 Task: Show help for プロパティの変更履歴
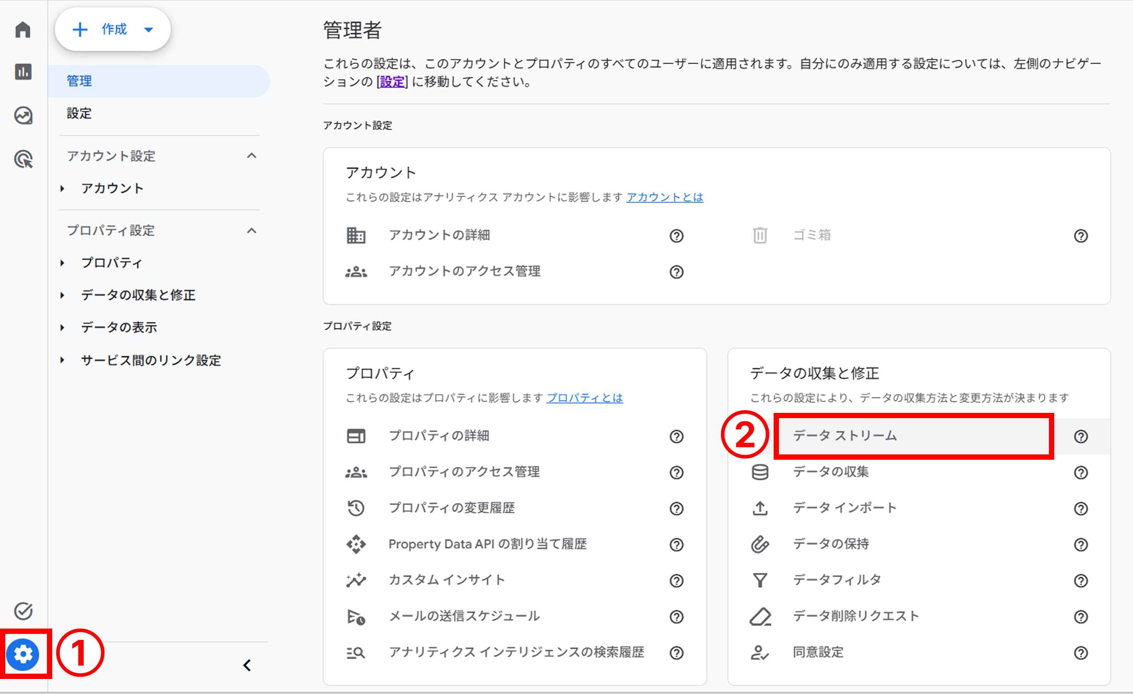pyautogui.click(x=676, y=509)
